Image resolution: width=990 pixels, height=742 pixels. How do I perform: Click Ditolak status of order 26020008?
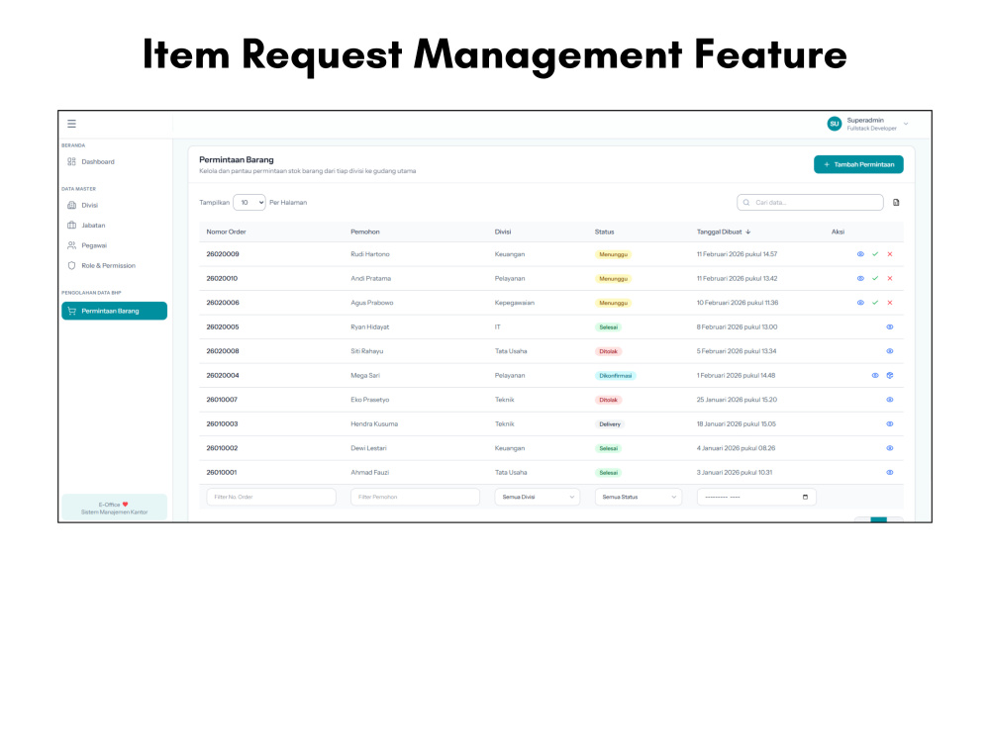tap(608, 351)
